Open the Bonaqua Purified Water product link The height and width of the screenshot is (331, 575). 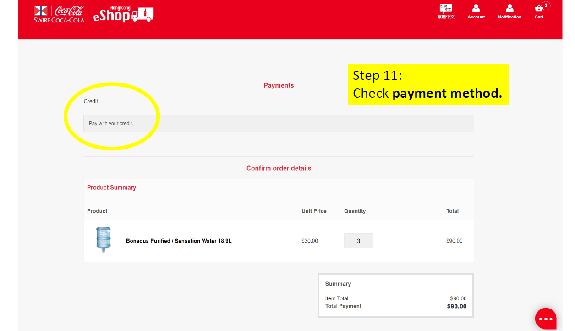click(178, 240)
